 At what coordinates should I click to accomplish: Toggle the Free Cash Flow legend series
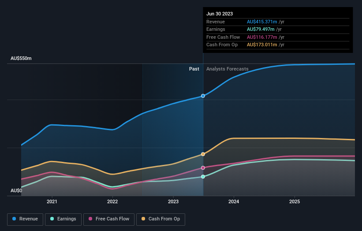(109, 219)
